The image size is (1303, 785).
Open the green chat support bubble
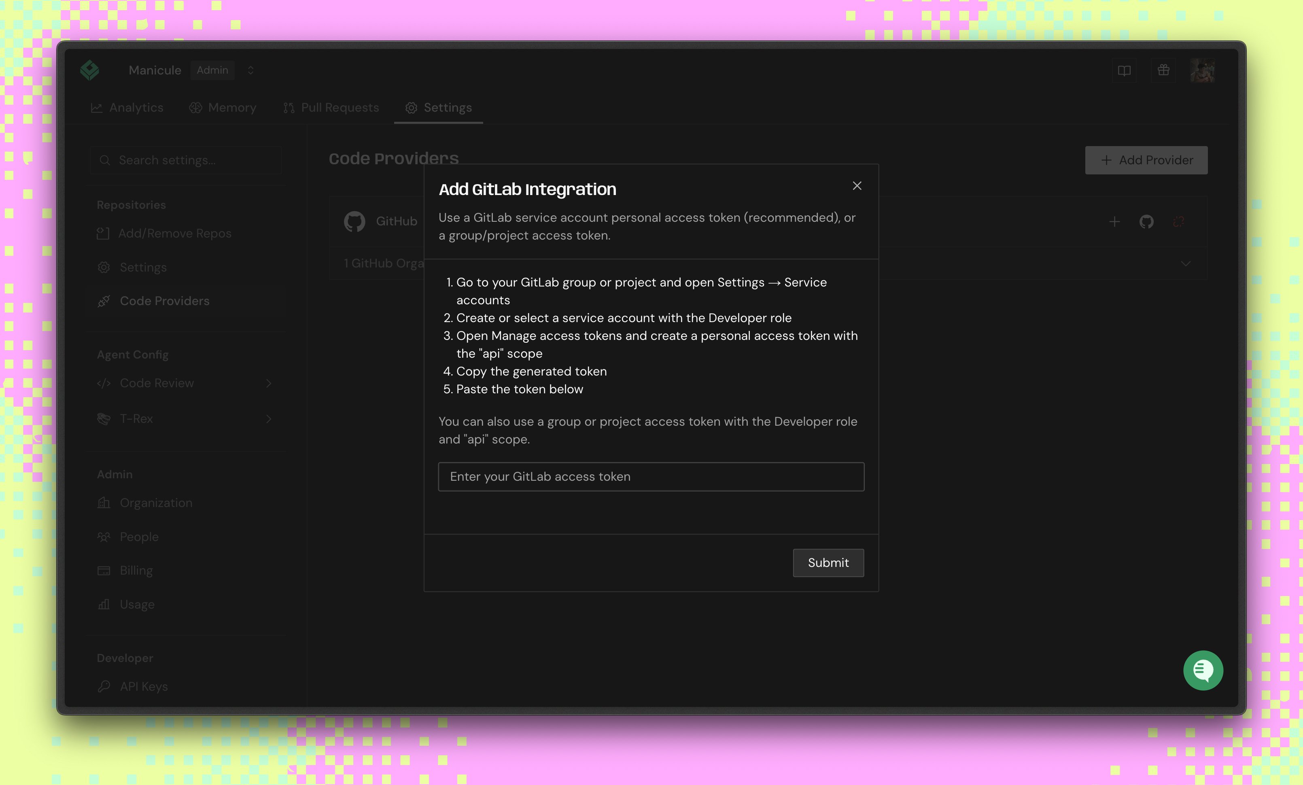pos(1203,670)
